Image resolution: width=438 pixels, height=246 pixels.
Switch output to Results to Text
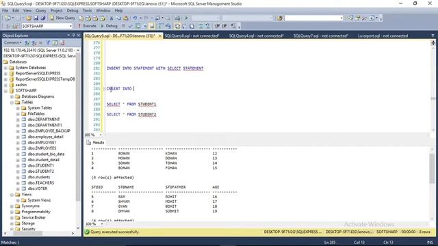[x=177, y=26]
